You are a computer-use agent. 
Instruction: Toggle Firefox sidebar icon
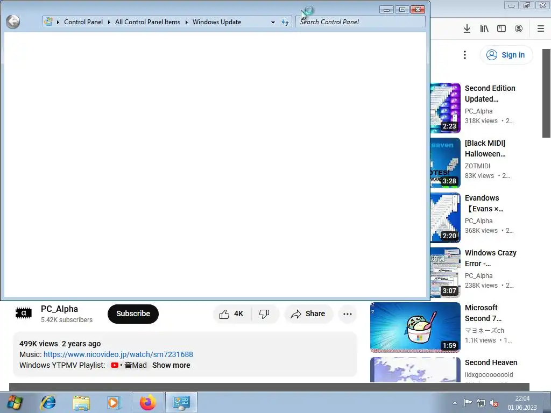(501, 29)
